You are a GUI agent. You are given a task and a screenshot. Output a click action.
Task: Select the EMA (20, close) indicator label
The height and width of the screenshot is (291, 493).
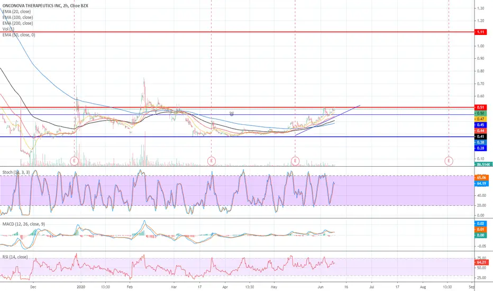coord(16,12)
